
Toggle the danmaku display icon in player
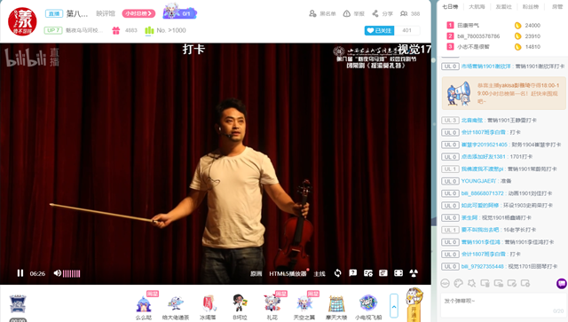[383, 273]
